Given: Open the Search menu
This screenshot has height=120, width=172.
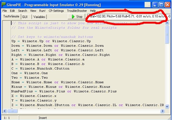Looking at the screenshot, I should pyautogui.click(x=23, y=11).
